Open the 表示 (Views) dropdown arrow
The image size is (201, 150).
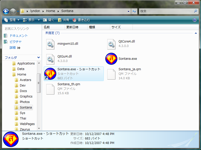tap(39, 20)
